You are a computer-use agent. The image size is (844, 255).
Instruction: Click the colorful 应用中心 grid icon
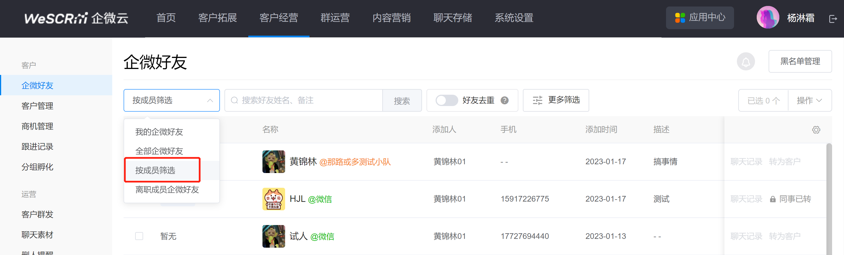click(680, 18)
